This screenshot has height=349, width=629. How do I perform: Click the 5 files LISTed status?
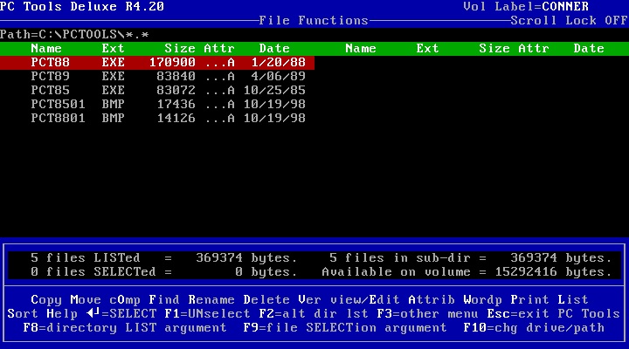164,257
